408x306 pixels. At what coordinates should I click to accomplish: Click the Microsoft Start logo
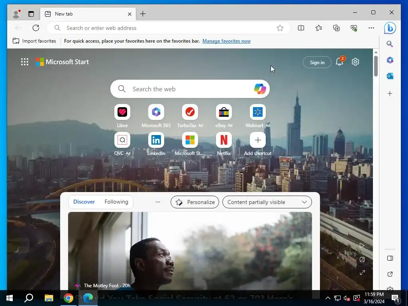click(x=62, y=62)
